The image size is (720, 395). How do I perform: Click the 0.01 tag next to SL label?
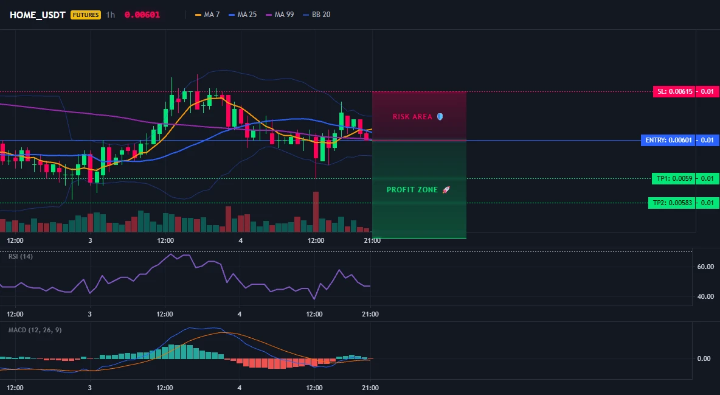click(x=707, y=91)
